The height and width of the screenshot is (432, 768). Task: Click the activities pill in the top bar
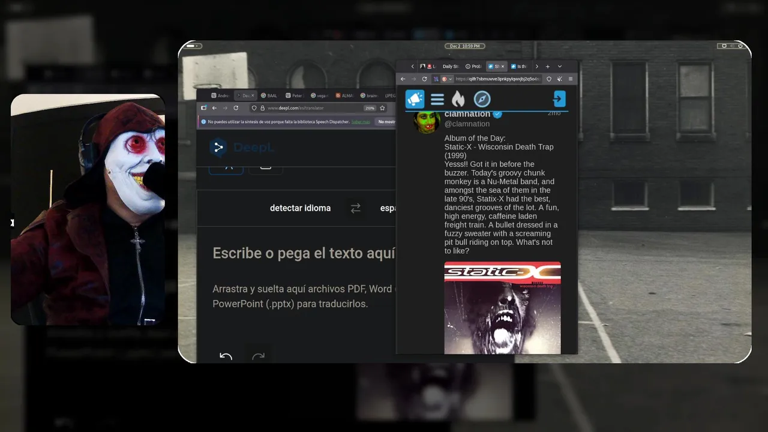(193, 46)
